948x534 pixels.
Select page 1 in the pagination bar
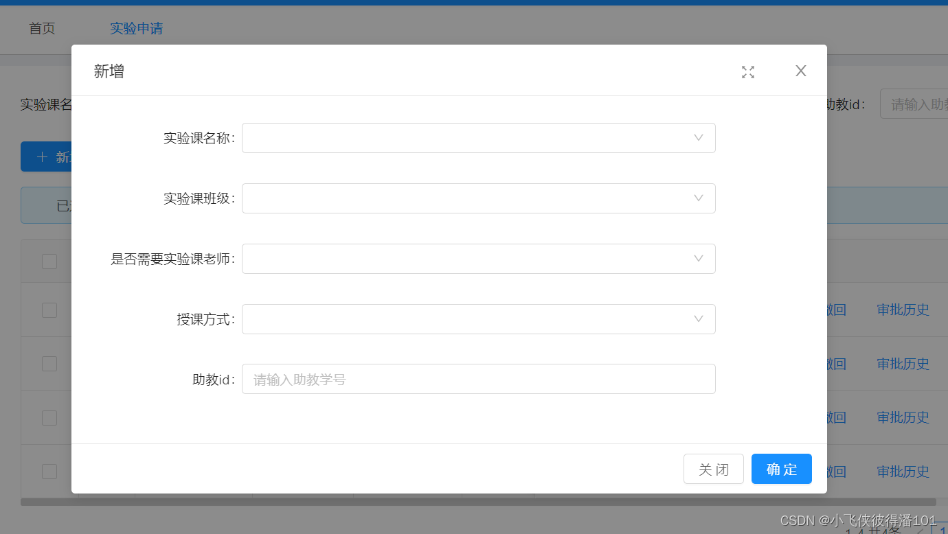coord(942,531)
